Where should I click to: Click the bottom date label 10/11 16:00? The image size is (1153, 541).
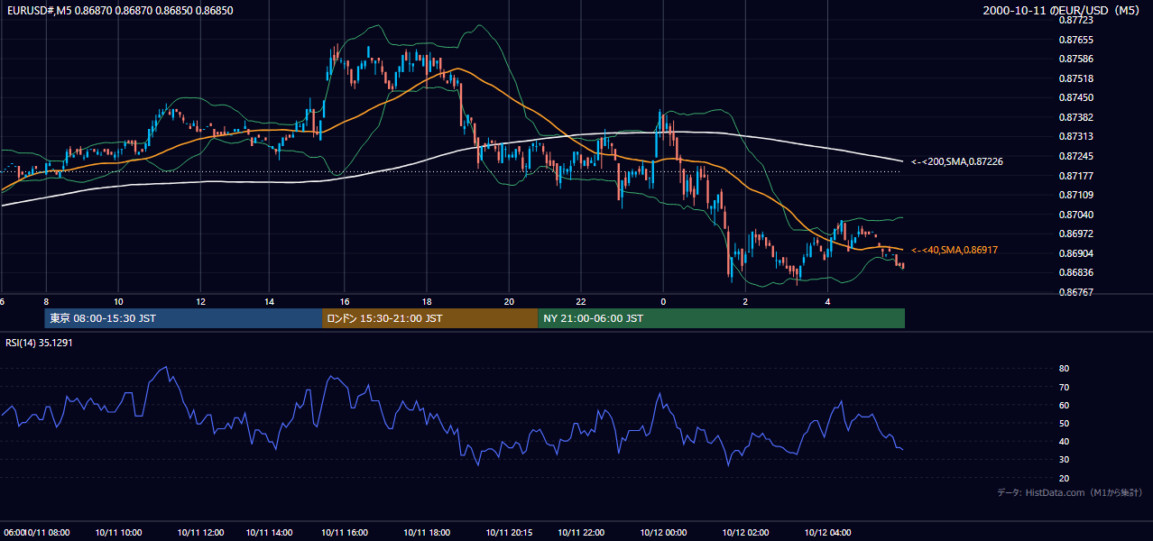point(344,532)
